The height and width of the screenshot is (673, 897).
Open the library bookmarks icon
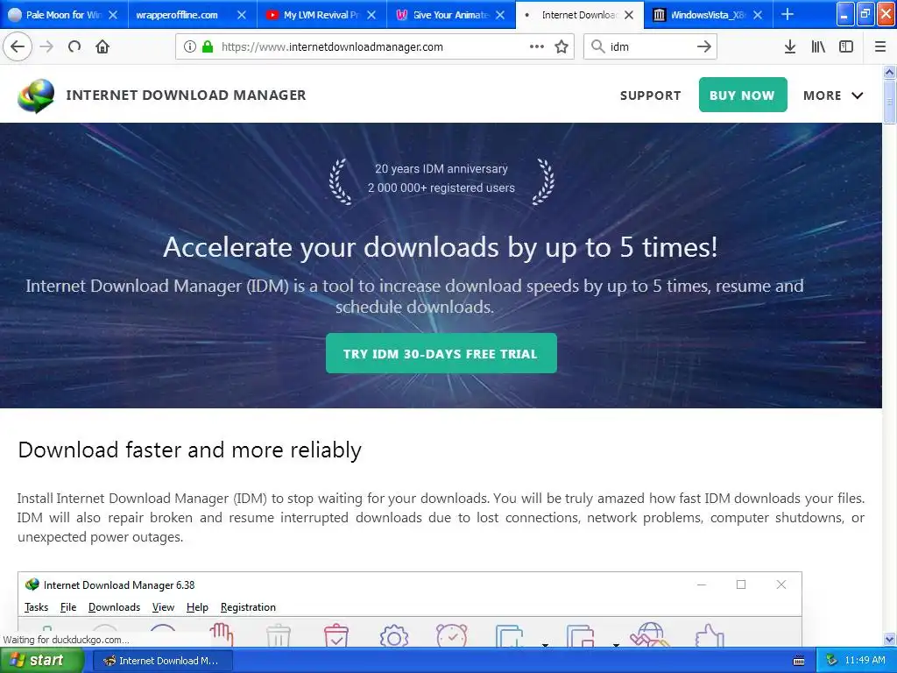coord(818,47)
